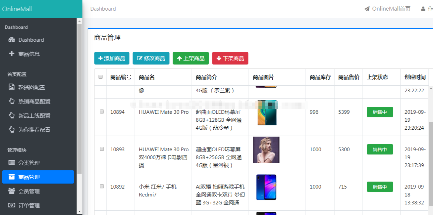Click the blue Redmi7 phone thumbnail
Image resolution: width=433 pixels, height=215 pixels.
click(266, 187)
